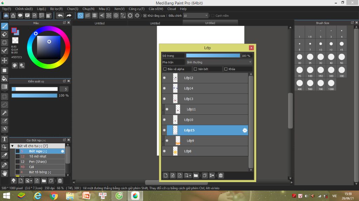Pick the Hand pan tool
Image resolution: width=359 pixels, height=201 pixels.
pyautogui.click(x=5, y=173)
